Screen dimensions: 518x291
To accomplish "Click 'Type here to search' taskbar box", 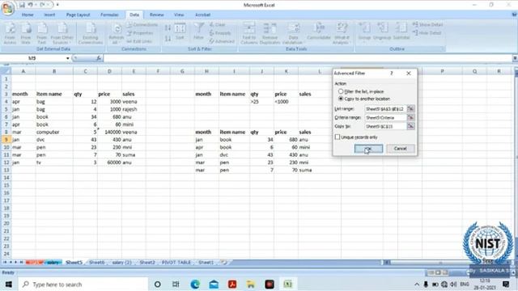I will point(83,284).
